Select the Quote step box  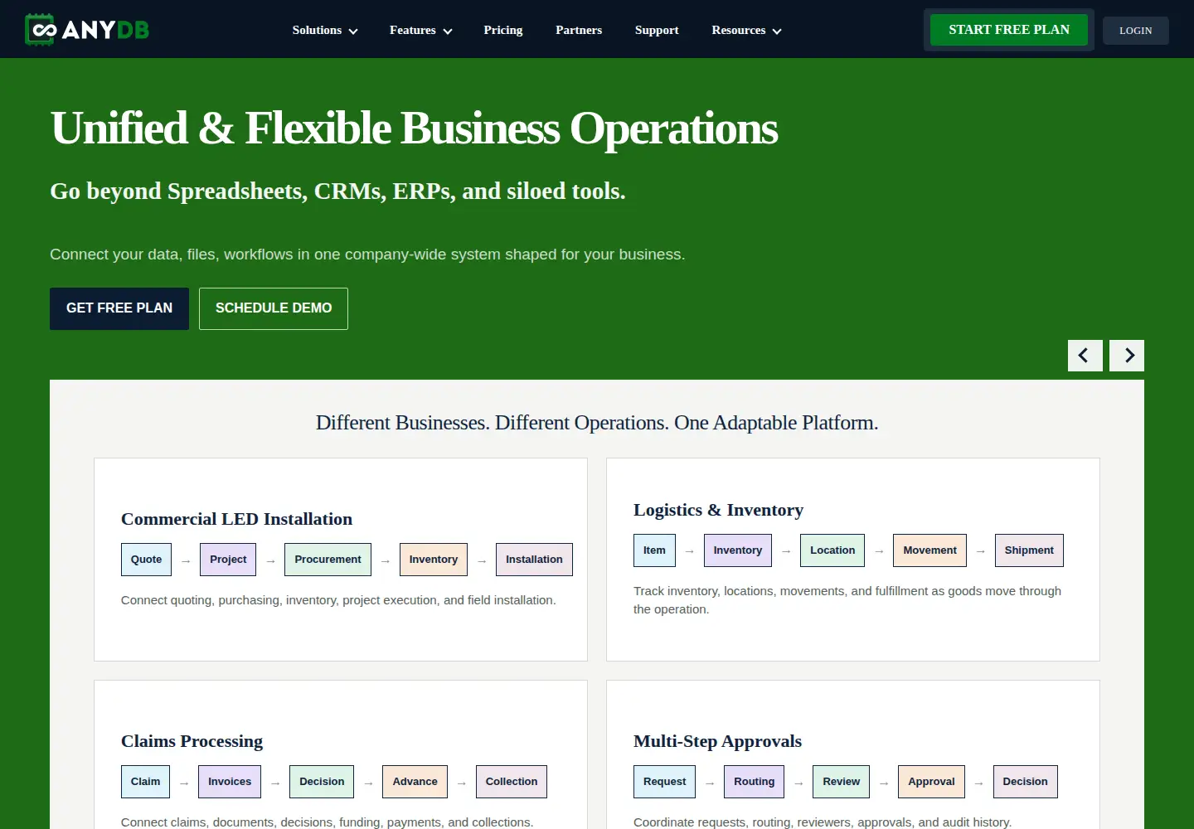147,560
